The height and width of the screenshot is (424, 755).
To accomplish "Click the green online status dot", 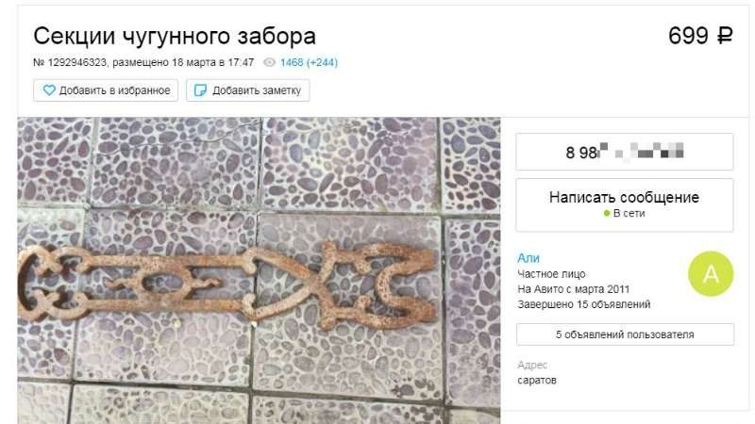I will [x=607, y=214].
